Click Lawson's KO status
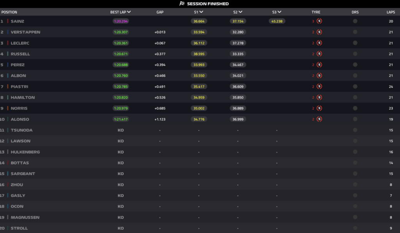Viewport: 400px width, 233px height. 121,141
